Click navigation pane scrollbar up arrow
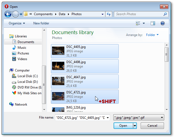The image size is (174, 137). pos(44,30)
